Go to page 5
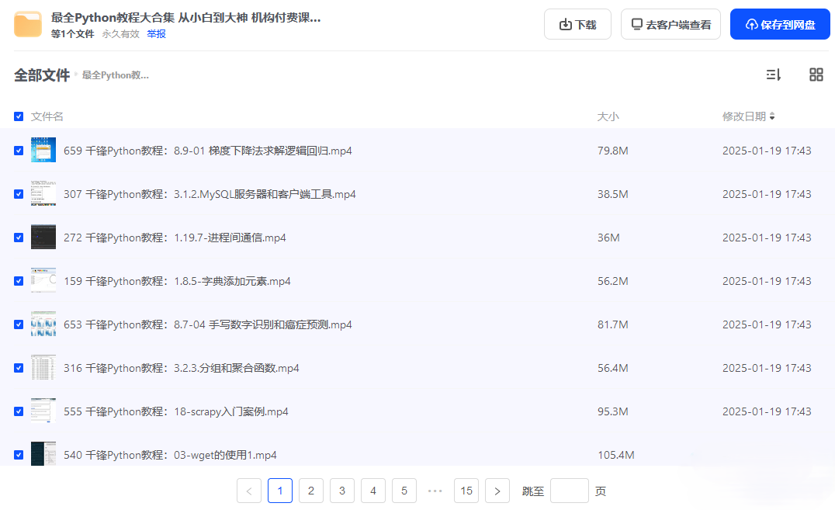The width and height of the screenshot is (835, 510). [x=404, y=491]
